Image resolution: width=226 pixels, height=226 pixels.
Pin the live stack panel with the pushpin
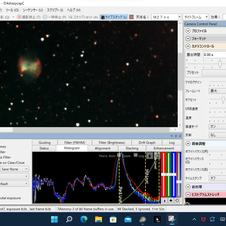coord(176,136)
